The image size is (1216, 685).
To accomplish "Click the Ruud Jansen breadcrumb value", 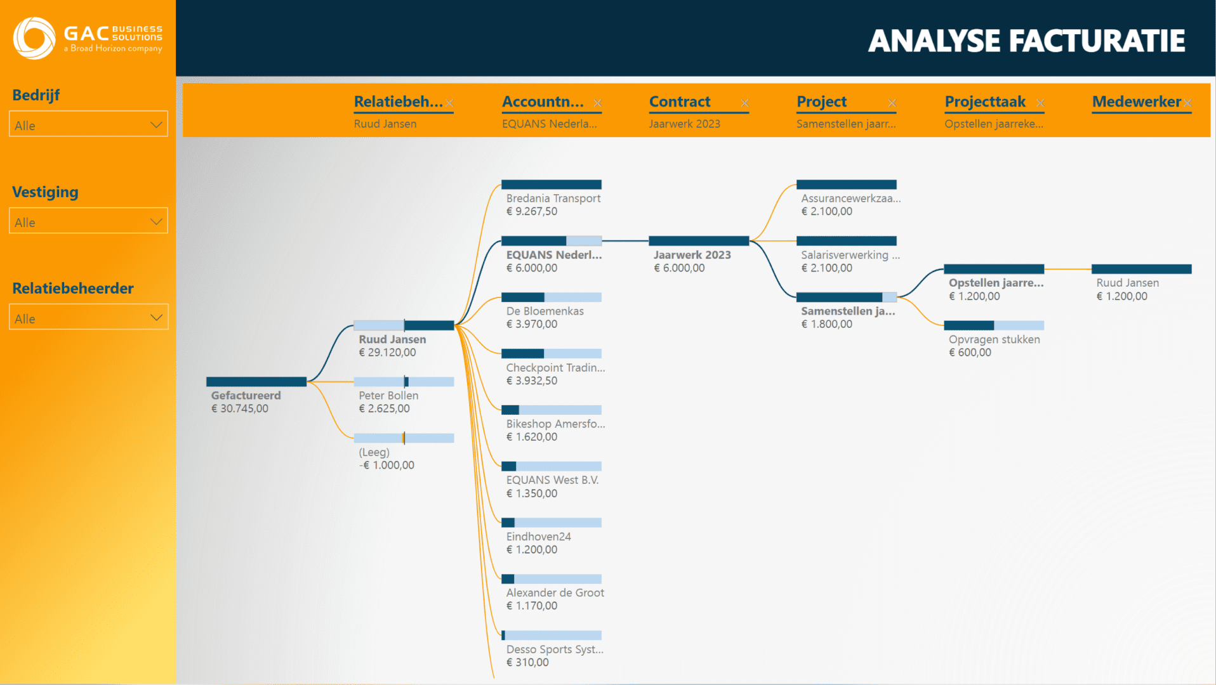I will [385, 124].
